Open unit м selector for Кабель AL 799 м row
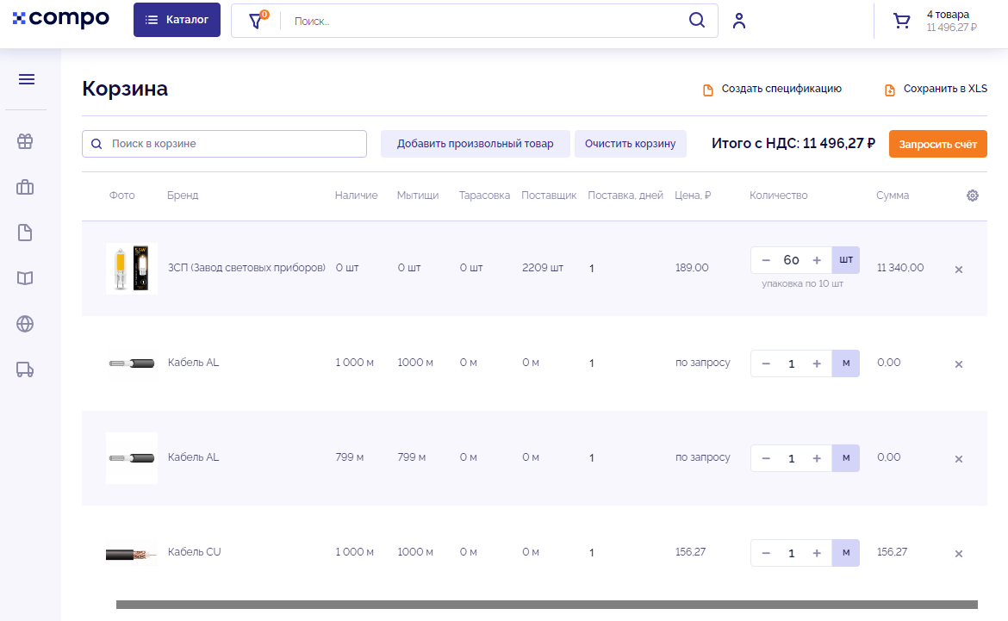 coord(846,458)
